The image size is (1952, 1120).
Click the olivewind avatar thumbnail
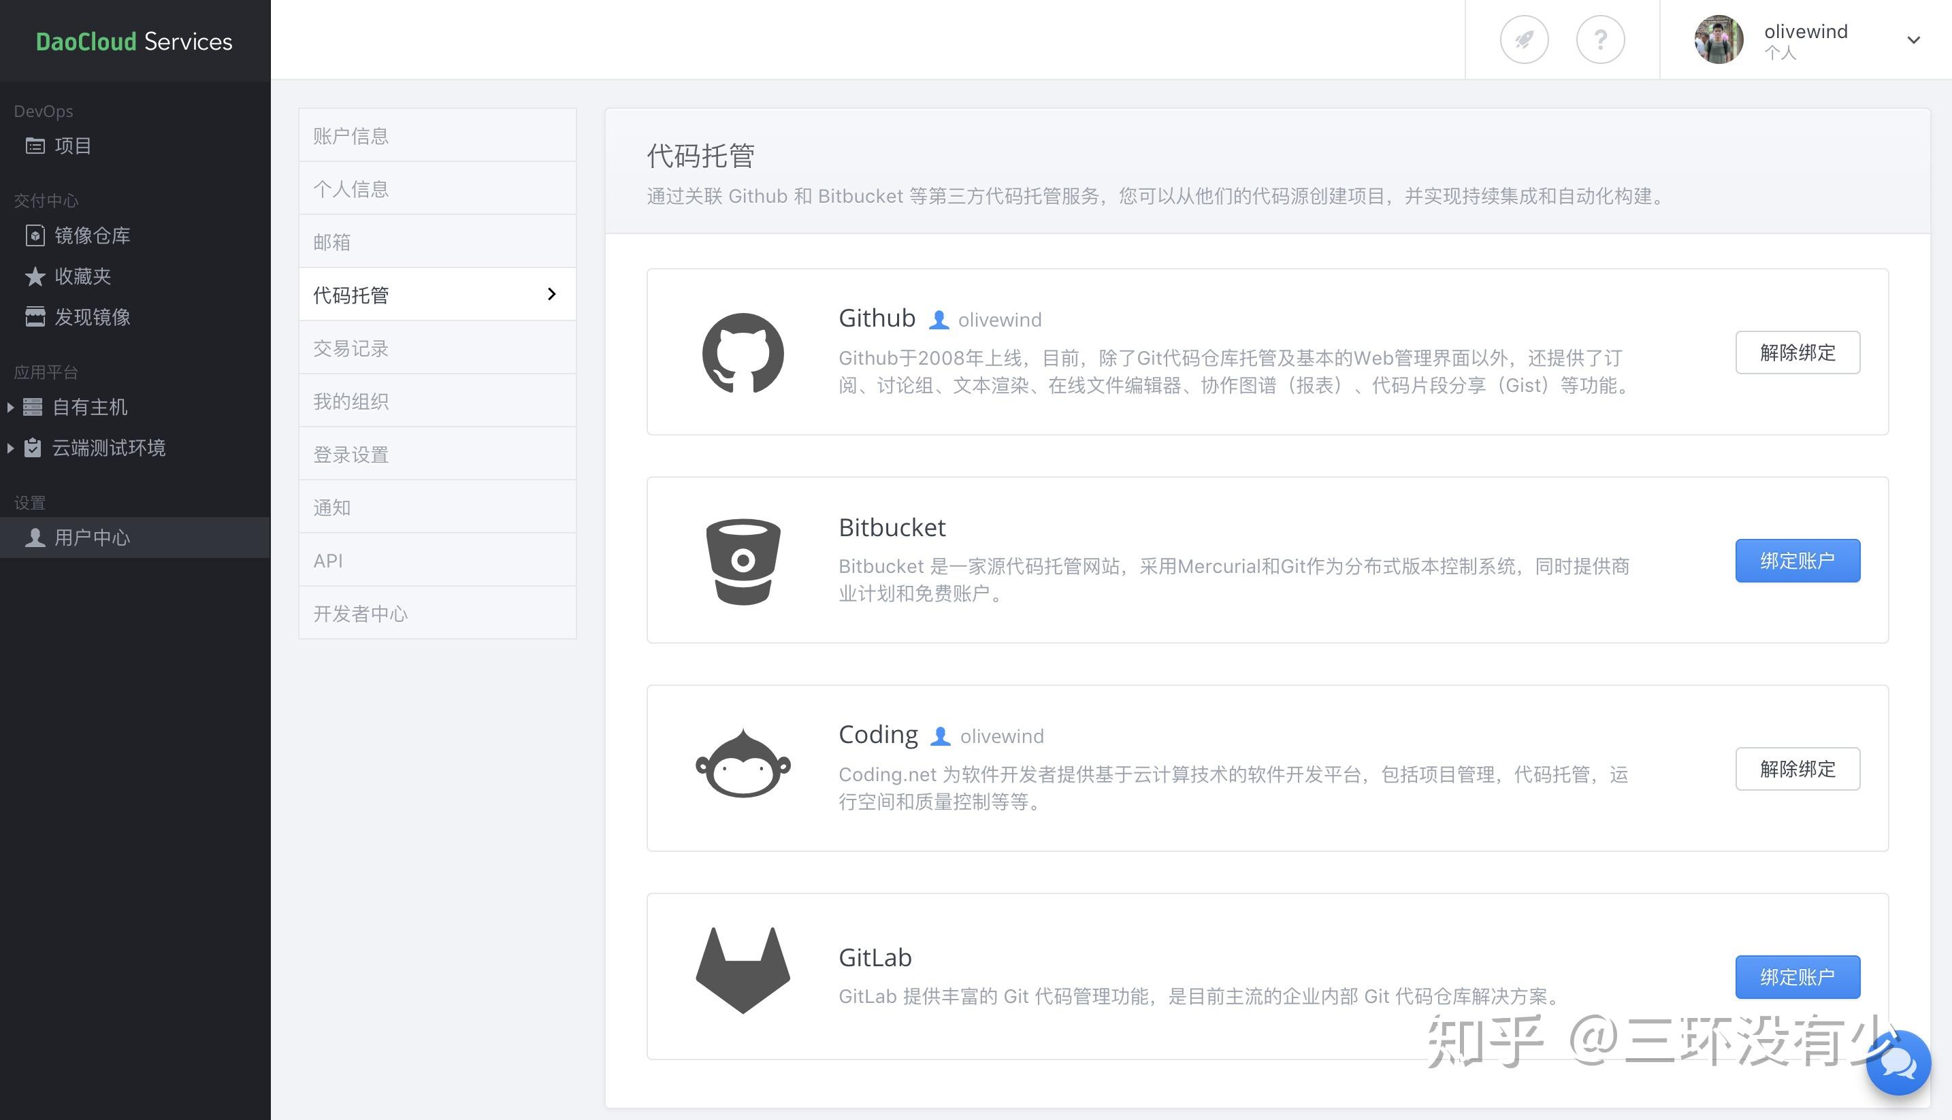click(1718, 39)
